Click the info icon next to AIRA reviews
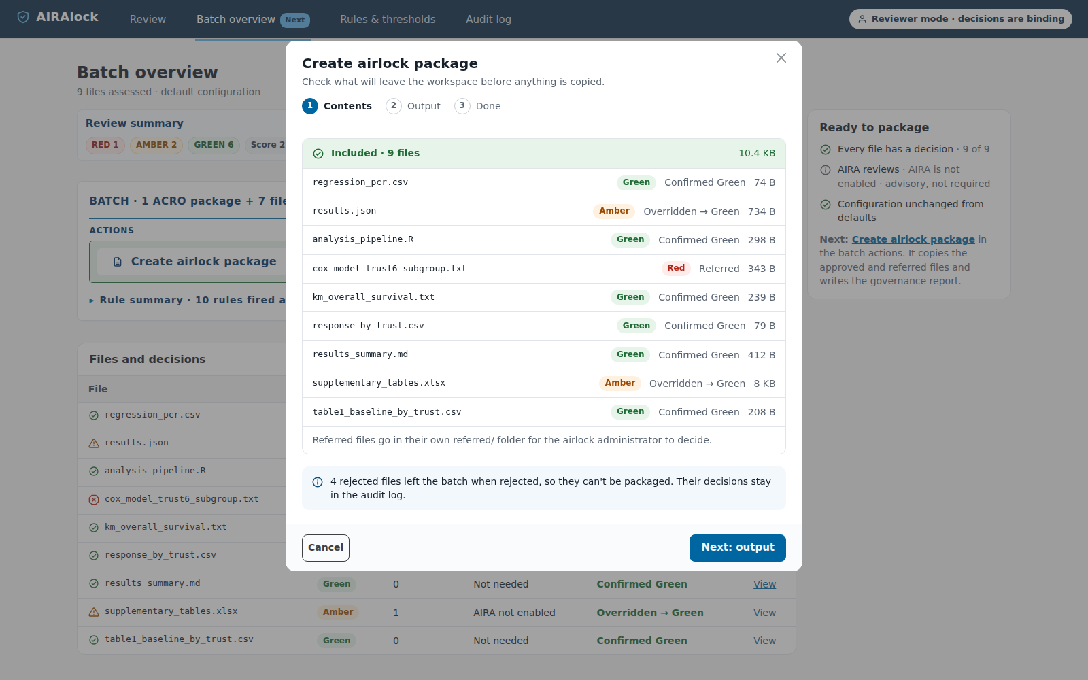The height and width of the screenshot is (680, 1088). pyautogui.click(x=826, y=170)
